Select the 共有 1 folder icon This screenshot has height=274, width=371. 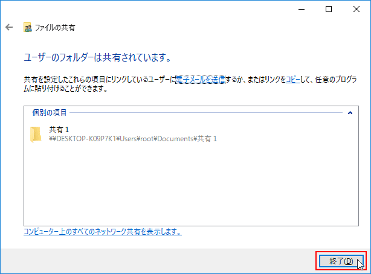click(x=36, y=135)
